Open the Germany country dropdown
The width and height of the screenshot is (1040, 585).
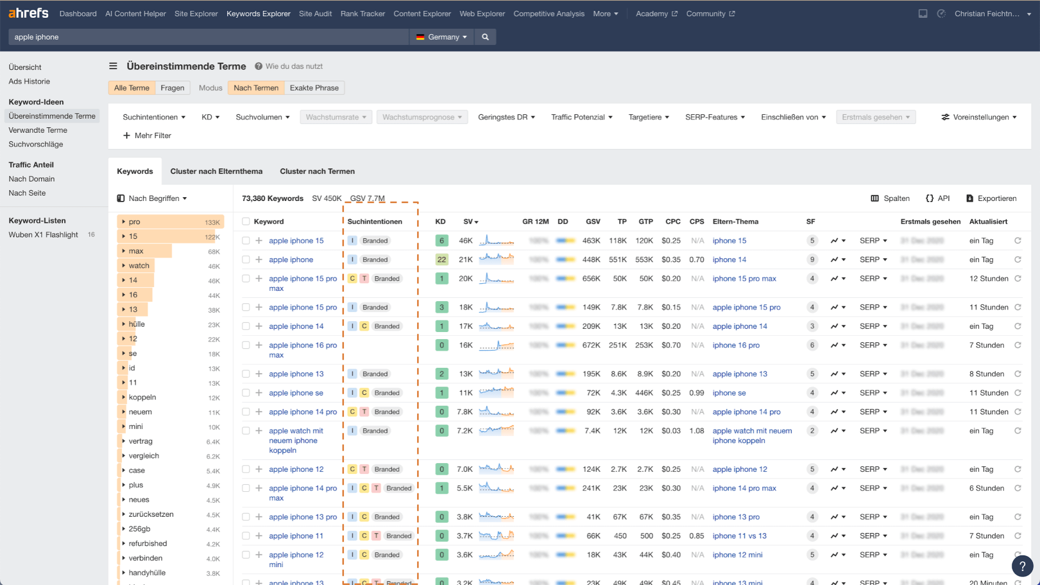(441, 37)
